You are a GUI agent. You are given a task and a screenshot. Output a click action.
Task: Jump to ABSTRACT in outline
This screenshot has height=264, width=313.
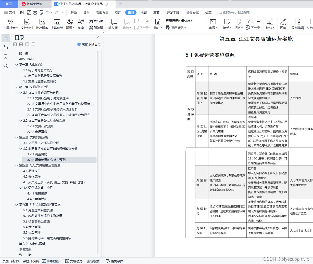(27, 59)
